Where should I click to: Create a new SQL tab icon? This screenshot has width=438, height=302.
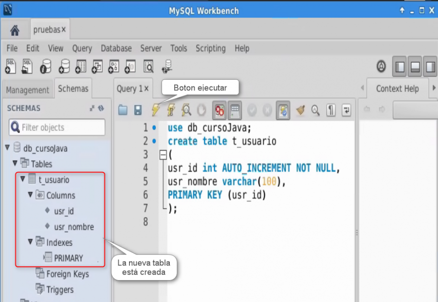click(10, 66)
